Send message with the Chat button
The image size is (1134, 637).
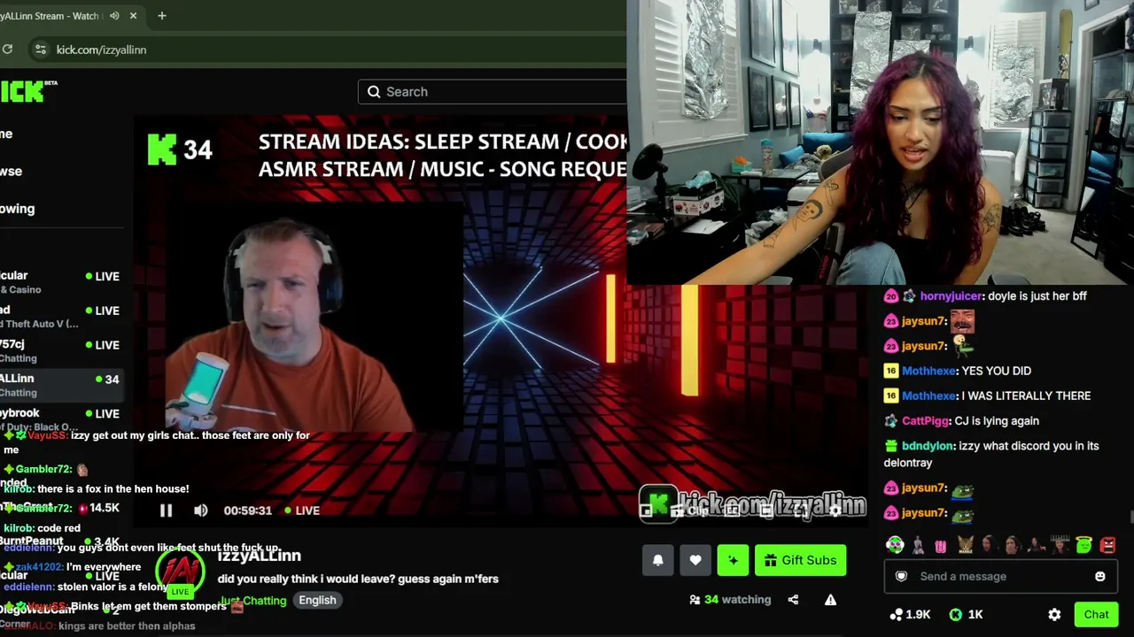pos(1096,614)
